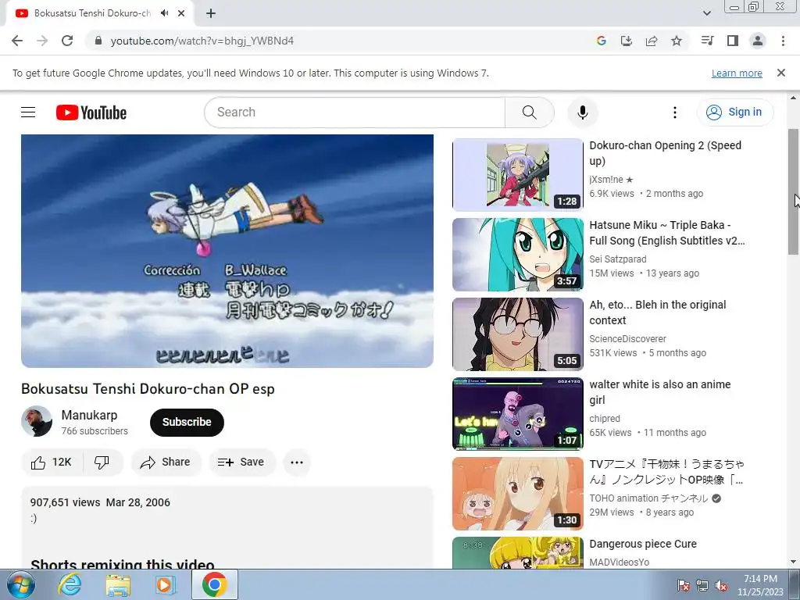The image size is (800, 600).
Task: Open the YouTube guide hamburger menu
Action: pos(28,112)
